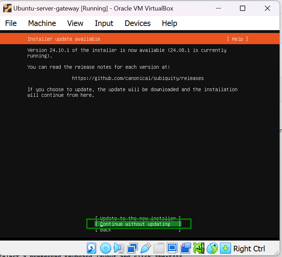Maximize the VirtualBox window
Viewport: 282px width, 257px height.
243,8
